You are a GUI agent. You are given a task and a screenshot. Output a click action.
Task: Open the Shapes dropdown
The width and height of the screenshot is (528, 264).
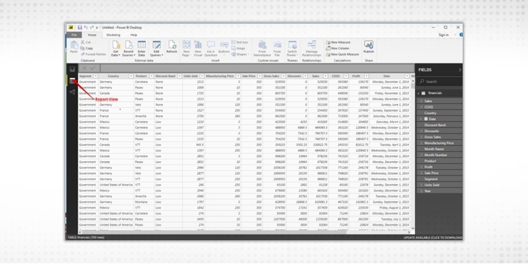[240, 54]
